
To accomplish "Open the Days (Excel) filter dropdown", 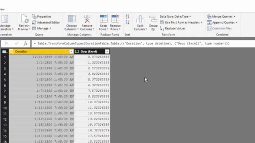I will click(107, 52).
